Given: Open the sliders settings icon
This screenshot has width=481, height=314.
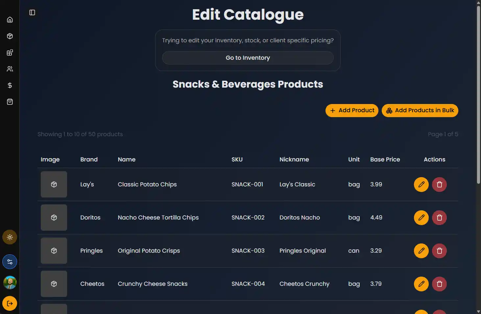Looking at the screenshot, I should pos(10,262).
